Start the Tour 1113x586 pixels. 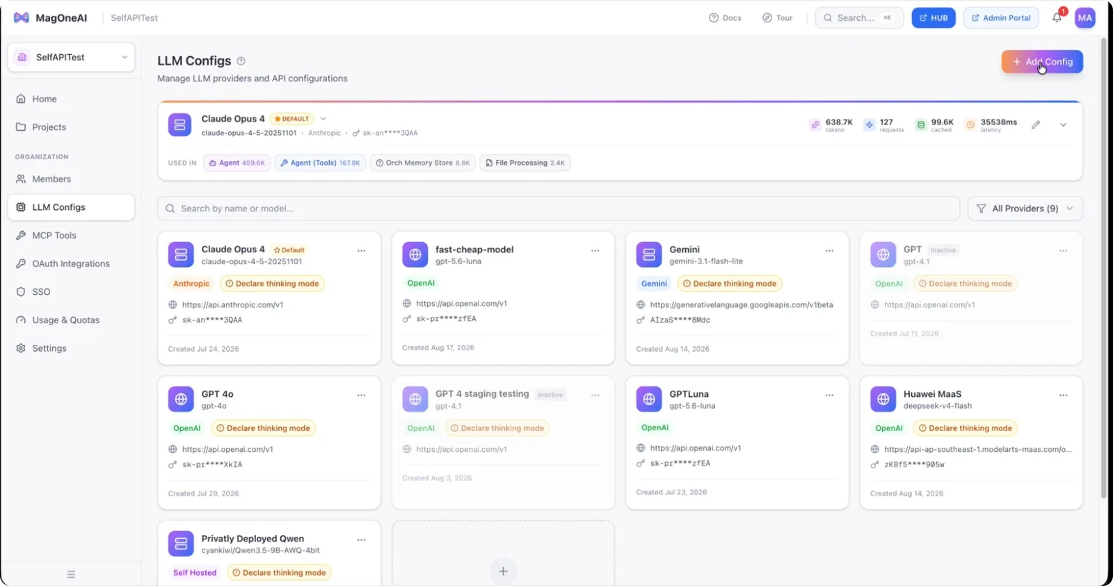tap(777, 18)
